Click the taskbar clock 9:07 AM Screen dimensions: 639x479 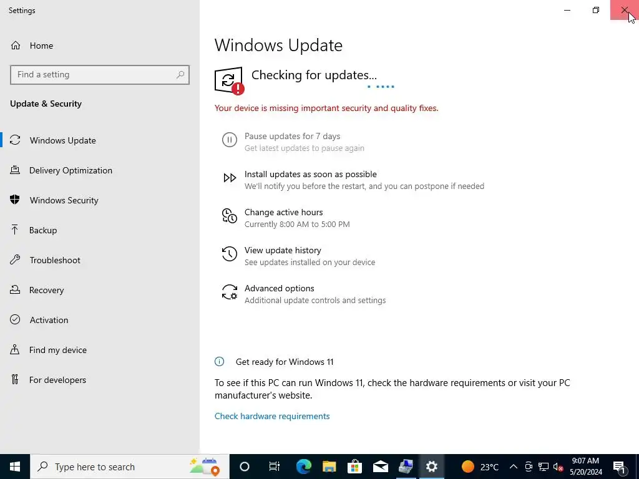click(x=585, y=467)
